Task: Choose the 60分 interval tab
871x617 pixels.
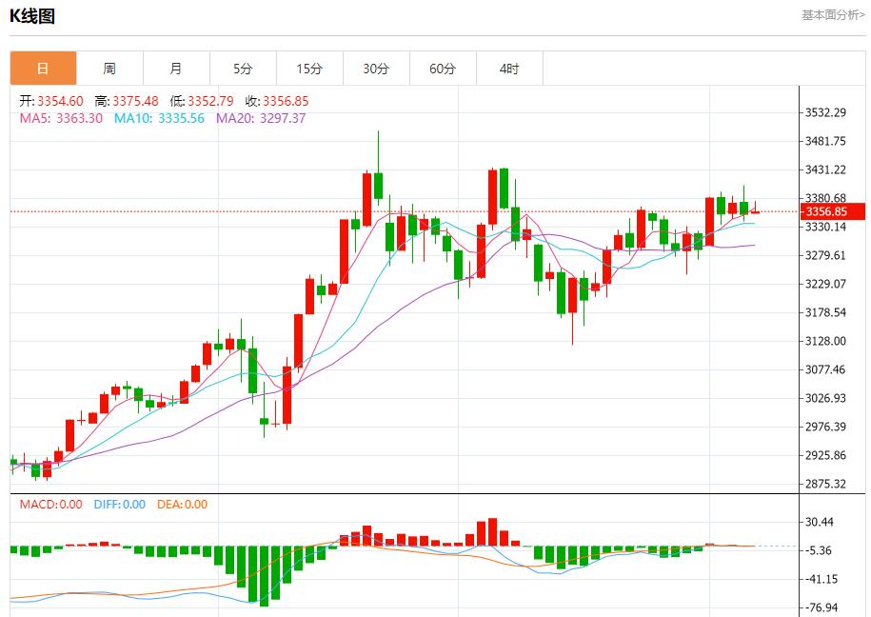Action: point(443,69)
